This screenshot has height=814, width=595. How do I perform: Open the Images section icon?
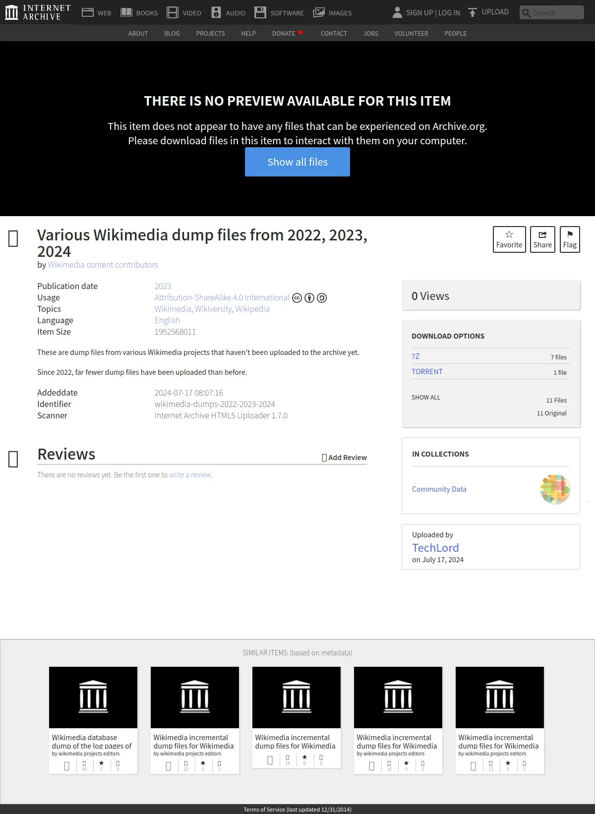point(319,12)
